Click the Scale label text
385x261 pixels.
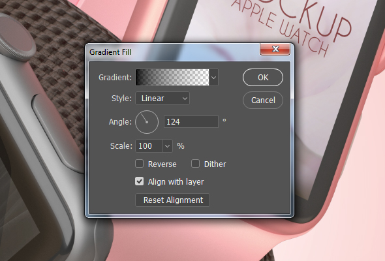click(121, 146)
